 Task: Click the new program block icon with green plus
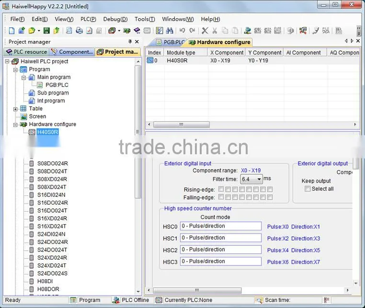point(22,31)
